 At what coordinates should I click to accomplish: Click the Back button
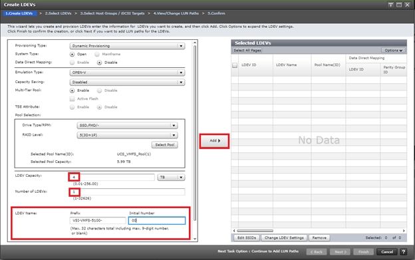(x=317, y=252)
